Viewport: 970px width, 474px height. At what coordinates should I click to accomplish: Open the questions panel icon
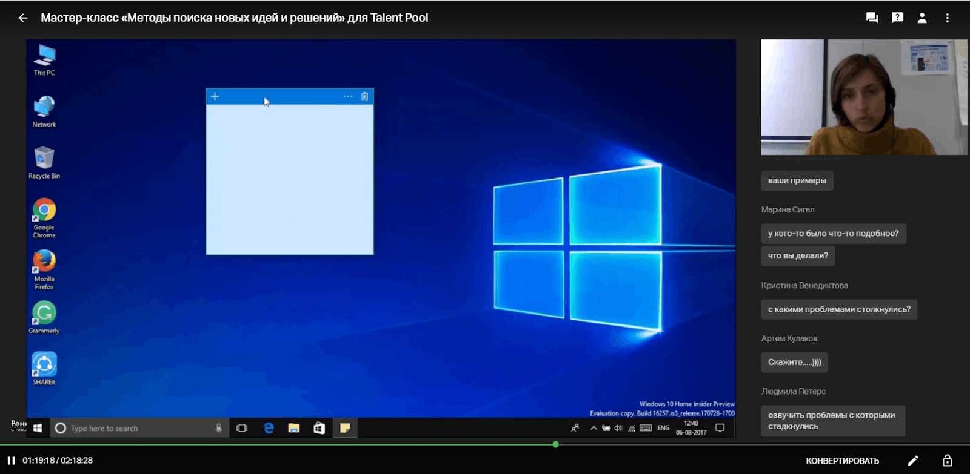click(897, 18)
